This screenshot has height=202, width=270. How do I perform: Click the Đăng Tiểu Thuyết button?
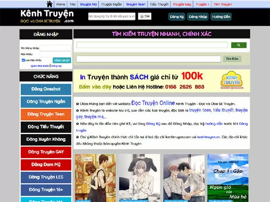[46, 127]
